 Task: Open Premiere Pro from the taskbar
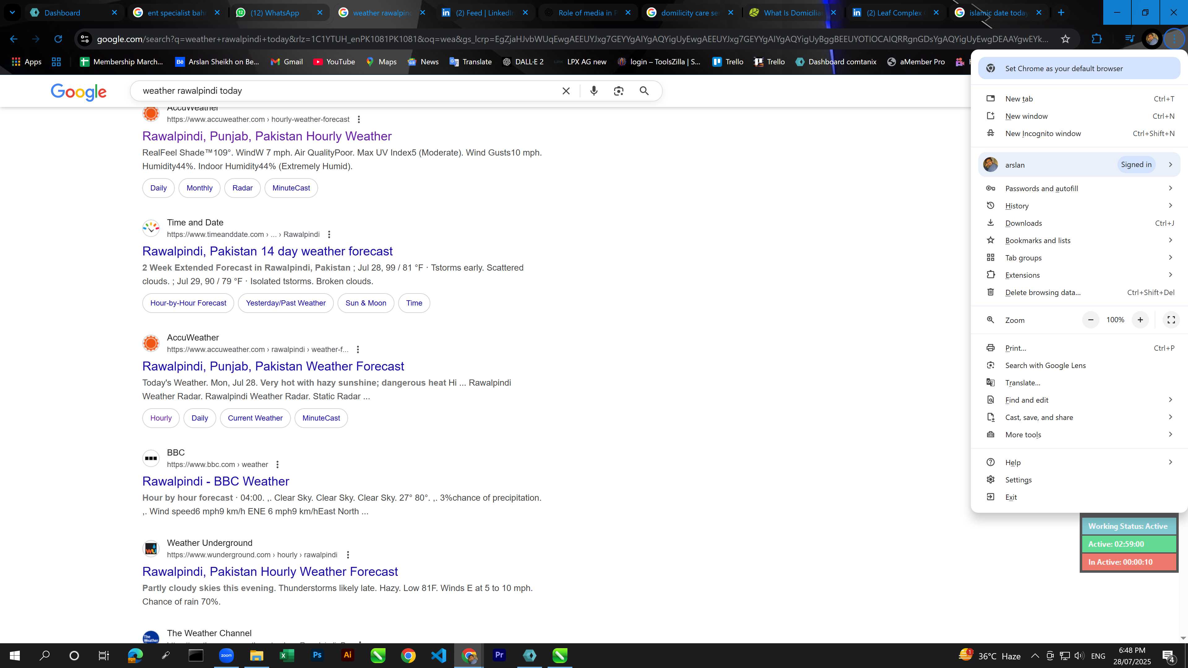click(x=499, y=655)
